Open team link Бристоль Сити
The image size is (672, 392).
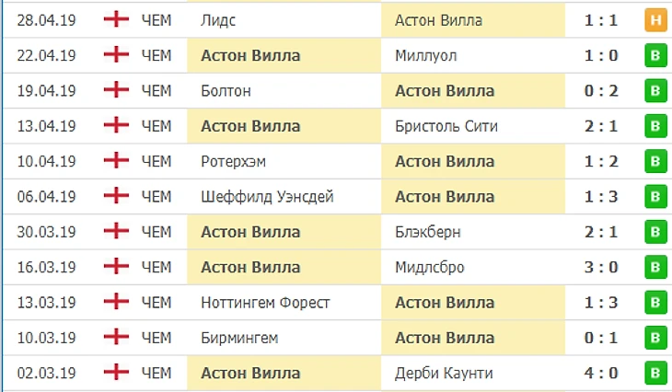(446, 126)
